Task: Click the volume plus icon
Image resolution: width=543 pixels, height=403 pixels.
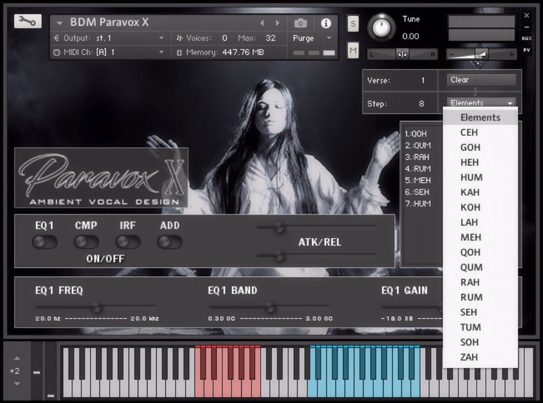Action: coord(511,54)
